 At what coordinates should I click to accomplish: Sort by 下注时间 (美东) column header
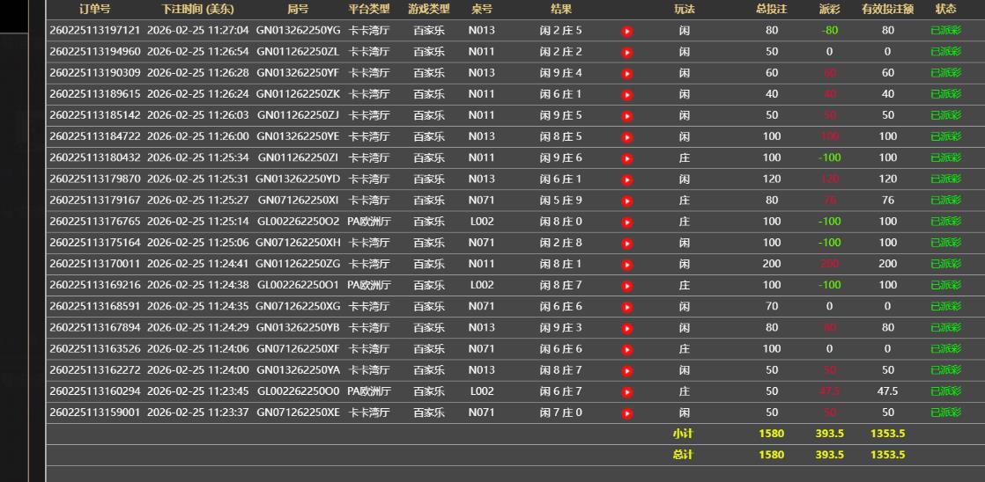coord(197,9)
